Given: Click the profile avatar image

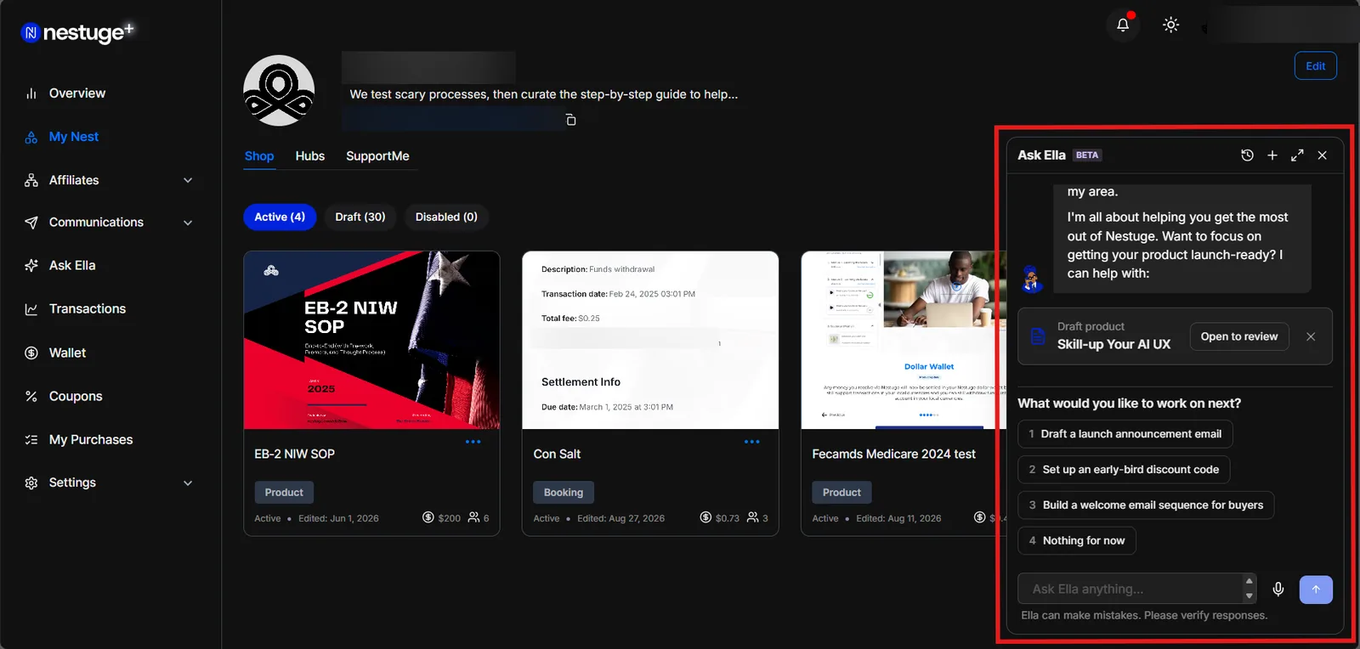Looking at the screenshot, I should point(279,91).
